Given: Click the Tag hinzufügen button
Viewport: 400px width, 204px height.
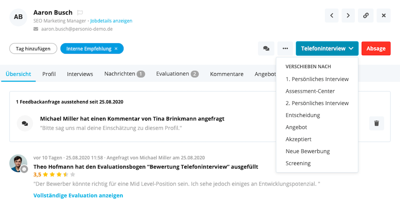Looking at the screenshot, I should (33, 48).
